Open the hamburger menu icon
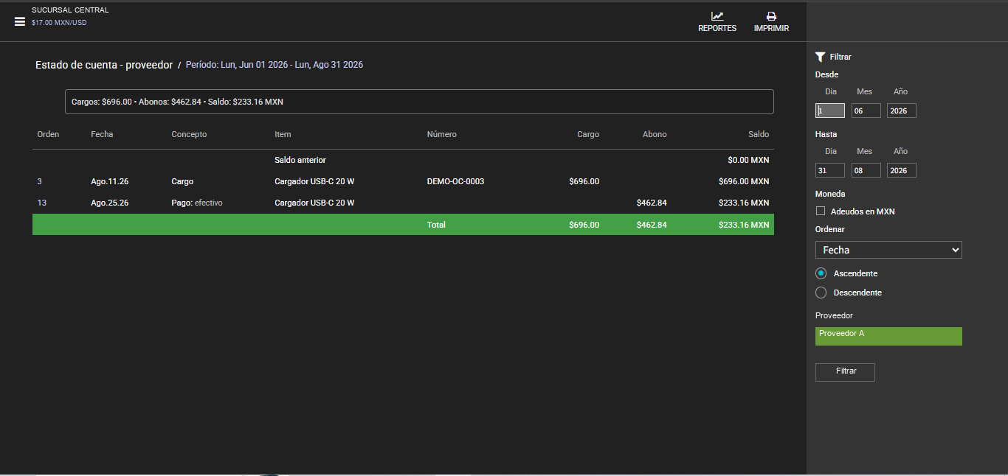This screenshot has width=1008, height=476. 20,21
